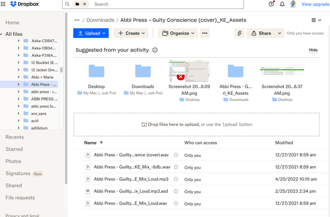This screenshot has width=330, height=217.
Task: Star the Guilty...ience (cover).wav file
Action: click(x=176, y=155)
